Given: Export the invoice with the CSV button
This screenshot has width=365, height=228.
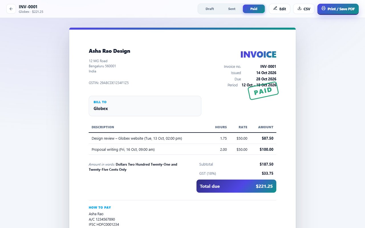Looking at the screenshot, I should pyautogui.click(x=304, y=9).
